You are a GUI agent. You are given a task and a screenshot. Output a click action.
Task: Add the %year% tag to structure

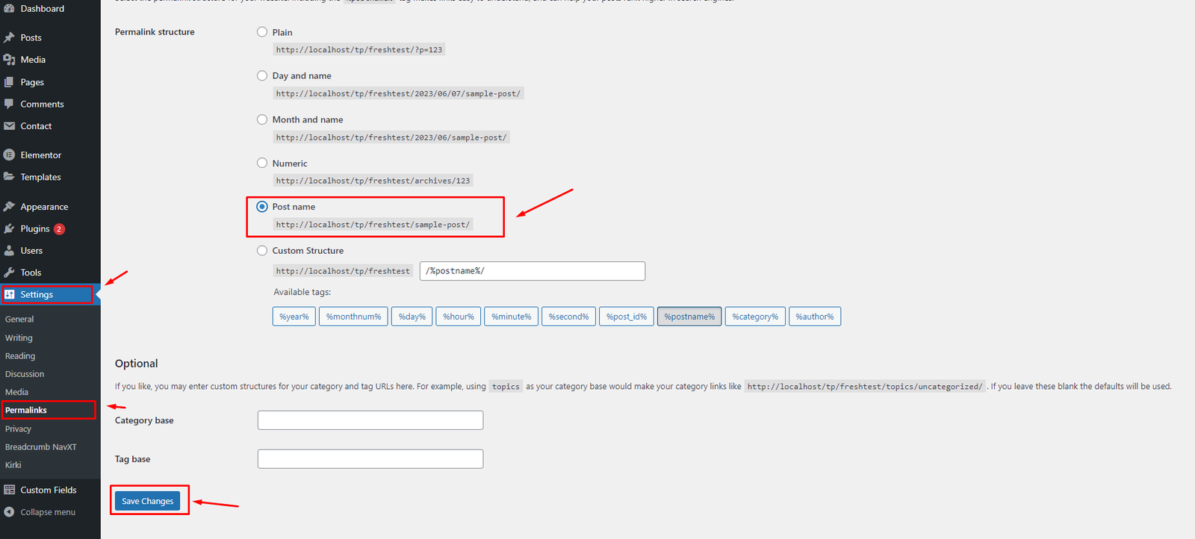pyautogui.click(x=294, y=317)
